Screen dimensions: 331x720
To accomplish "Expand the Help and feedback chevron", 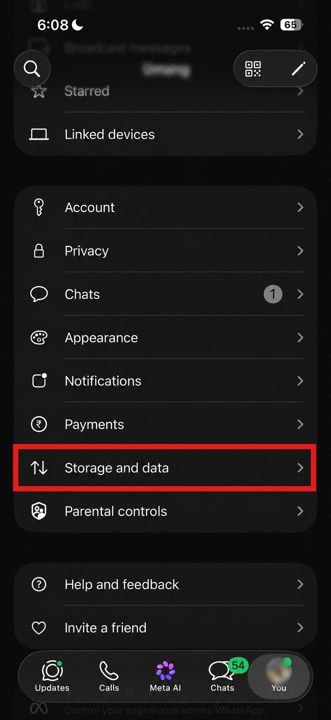I will tap(300, 584).
